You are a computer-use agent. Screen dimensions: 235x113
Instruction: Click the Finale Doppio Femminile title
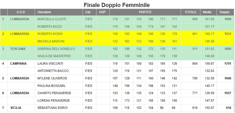[x=117, y=5]
